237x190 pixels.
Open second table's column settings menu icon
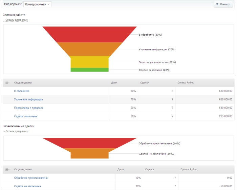(x=7, y=169)
